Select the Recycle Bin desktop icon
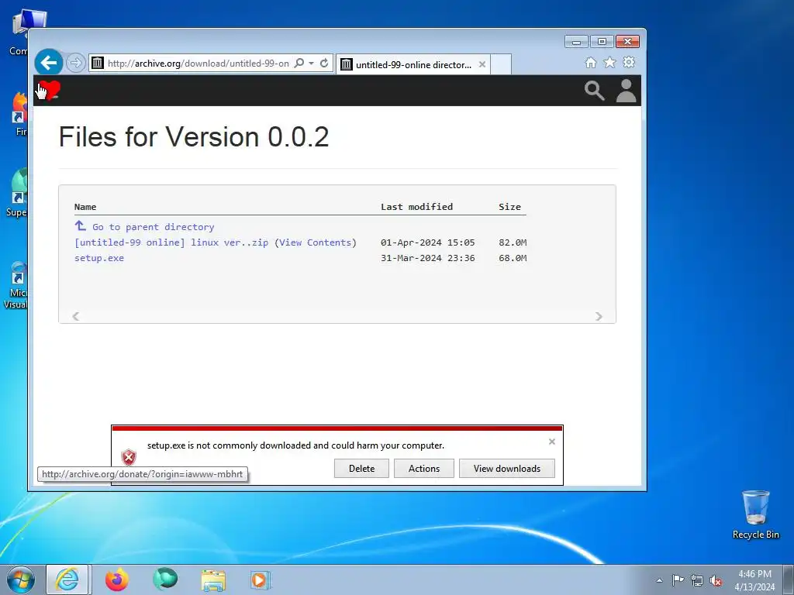 [x=755, y=514]
